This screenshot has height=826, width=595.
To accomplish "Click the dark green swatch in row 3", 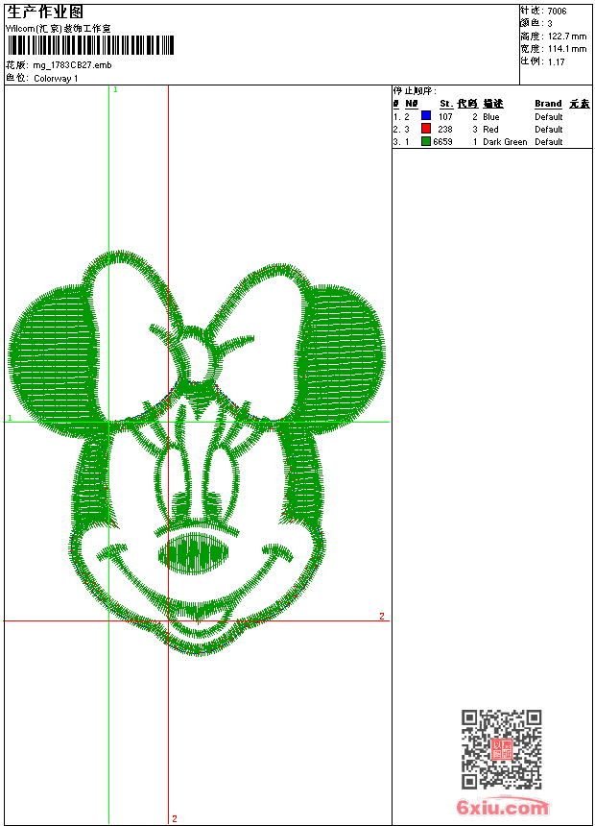I will (x=426, y=141).
